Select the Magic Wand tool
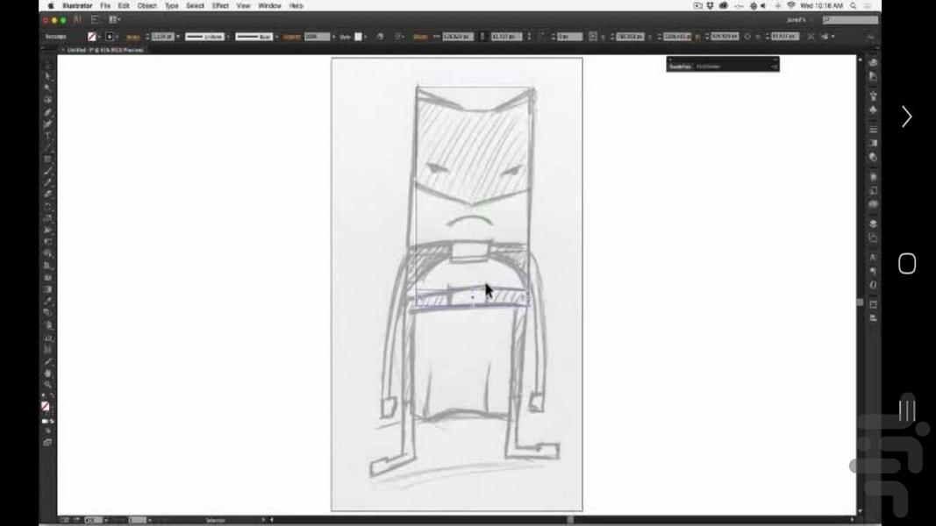Viewport: 936px width, 526px height. click(x=47, y=89)
